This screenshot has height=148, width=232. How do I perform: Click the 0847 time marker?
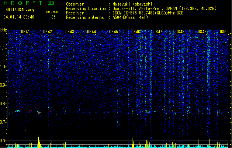[158, 32]
